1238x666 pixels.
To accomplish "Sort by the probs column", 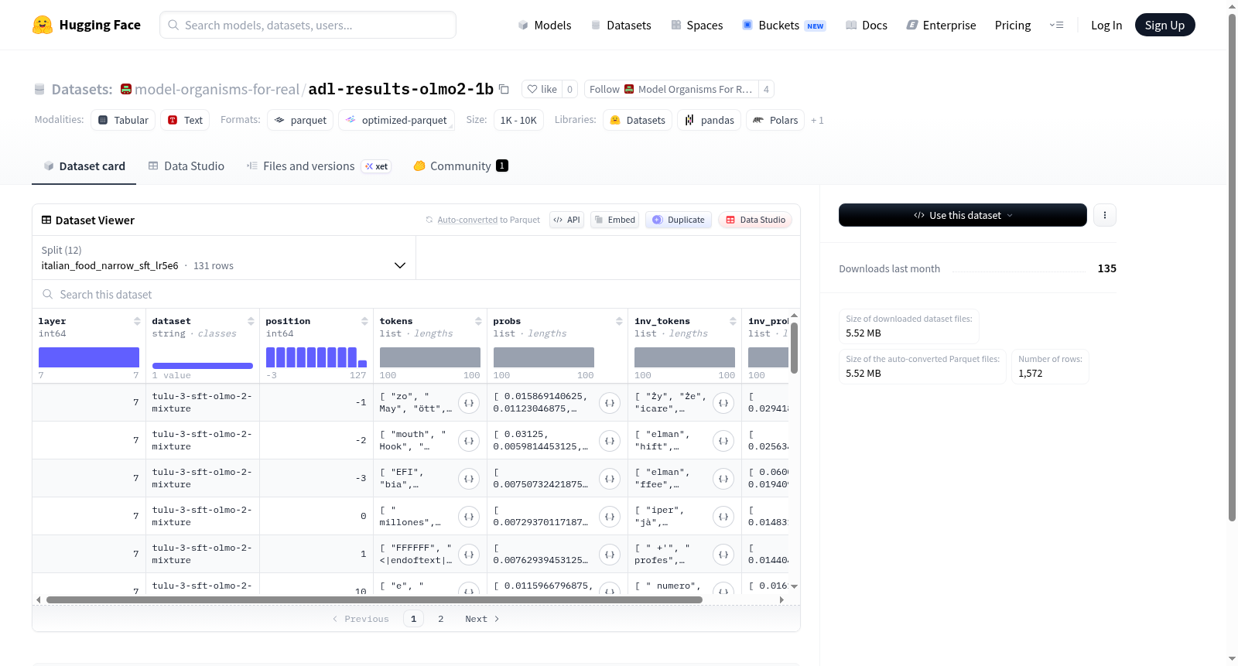I will click(x=619, y=321).
